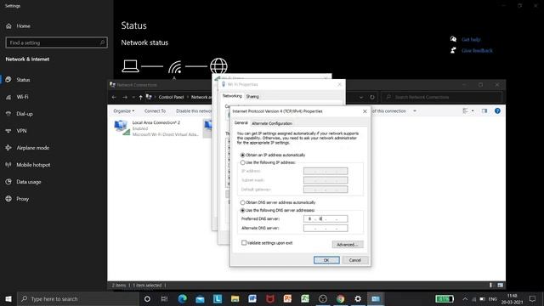Switch to Alternate Configuration tab
Screen dimensions: 544x306
click(272, 123)
